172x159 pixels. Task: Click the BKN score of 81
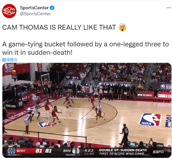48,151
